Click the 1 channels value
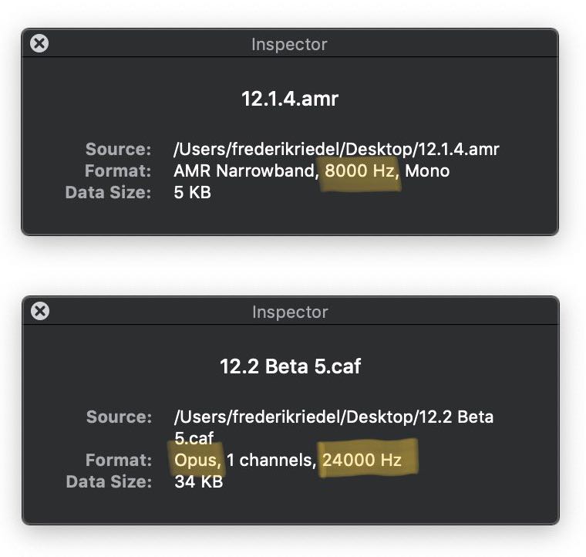The image size is (586, 557). coord(271,461)
